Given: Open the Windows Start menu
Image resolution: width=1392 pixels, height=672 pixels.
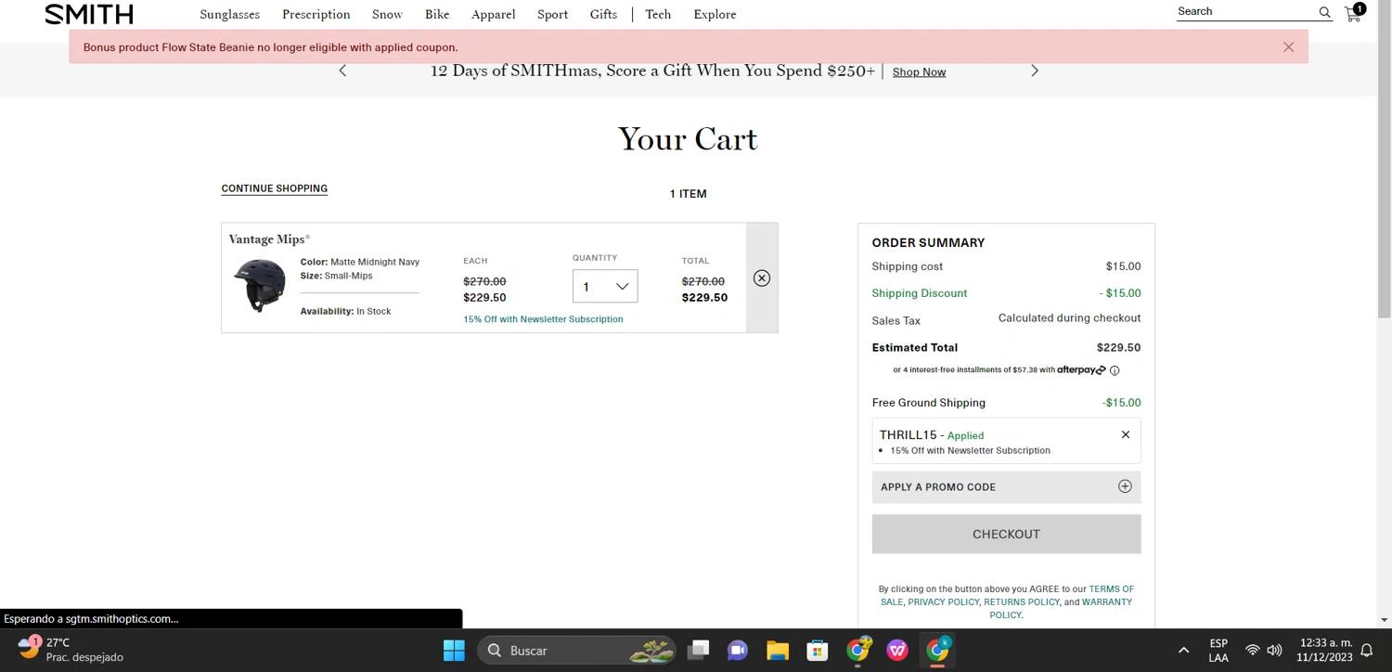Looking at the screenshot, I should coord(454,651).
